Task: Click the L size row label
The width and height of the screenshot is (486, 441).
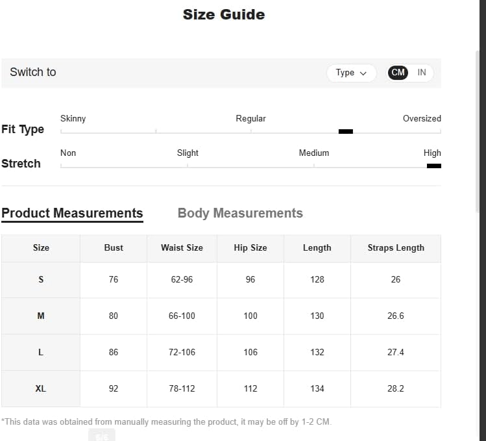Action: (x=41, y=353)
